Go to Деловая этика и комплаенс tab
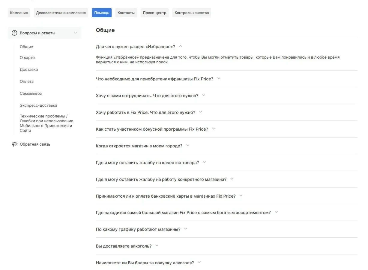Screen dimensions: 368x270 pos(61,13)
